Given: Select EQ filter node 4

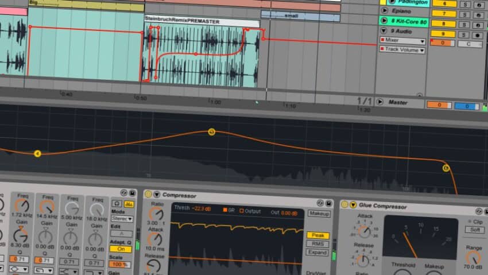Looking at the screenshot, I should pyautogui.click(x=37, y=154).
